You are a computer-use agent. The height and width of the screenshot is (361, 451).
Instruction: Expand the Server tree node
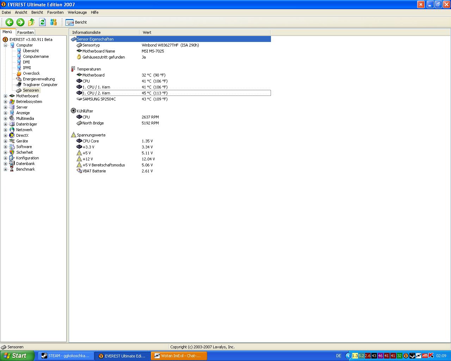tap(5, 107)
